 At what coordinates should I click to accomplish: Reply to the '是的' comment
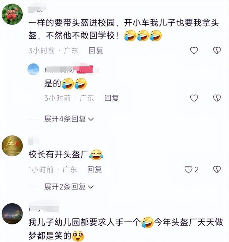pos(112,98)
